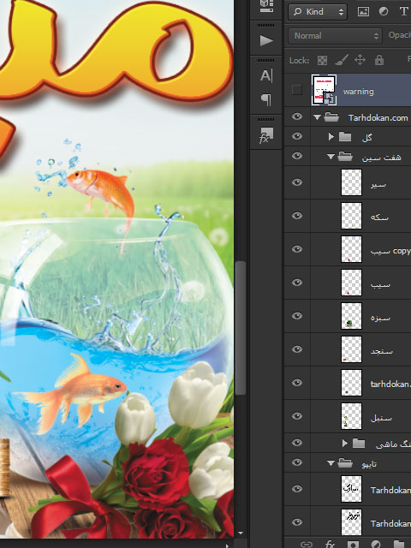The width and height of the screenshot is (411, 548).
Task: Hide the تایپو group
Action: pos(297,462)
